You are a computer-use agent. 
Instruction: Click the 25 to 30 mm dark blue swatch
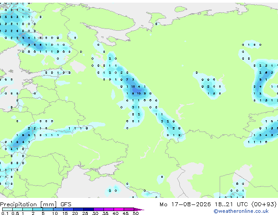pos(88,209)
